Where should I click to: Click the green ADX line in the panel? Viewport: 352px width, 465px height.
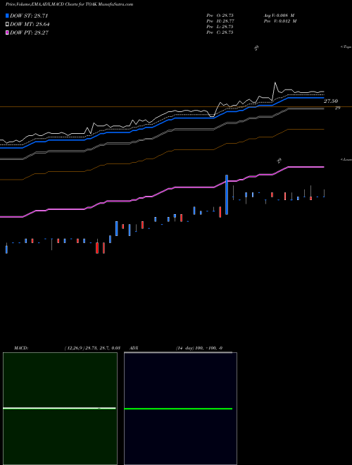(178, 409)
